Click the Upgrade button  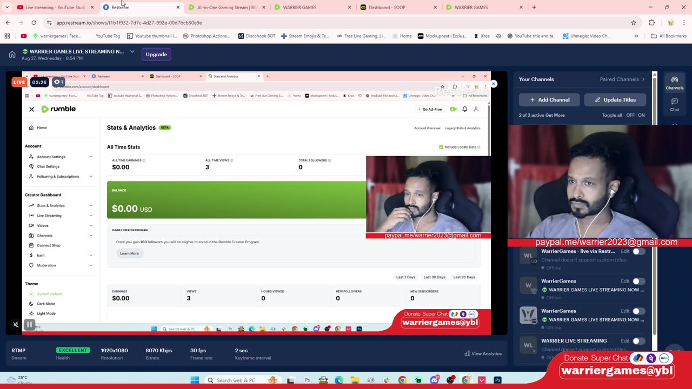(x=156, y=54)
